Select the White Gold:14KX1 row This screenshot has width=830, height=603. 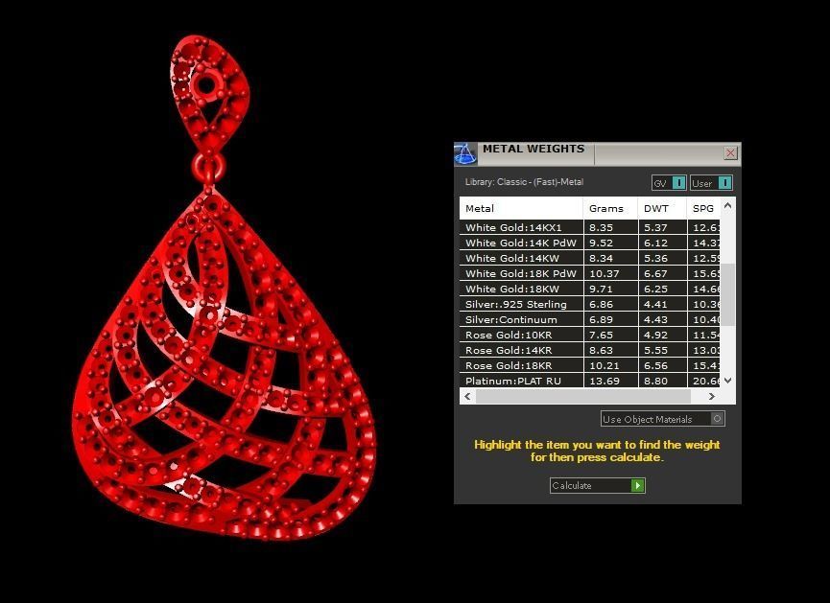590,227
